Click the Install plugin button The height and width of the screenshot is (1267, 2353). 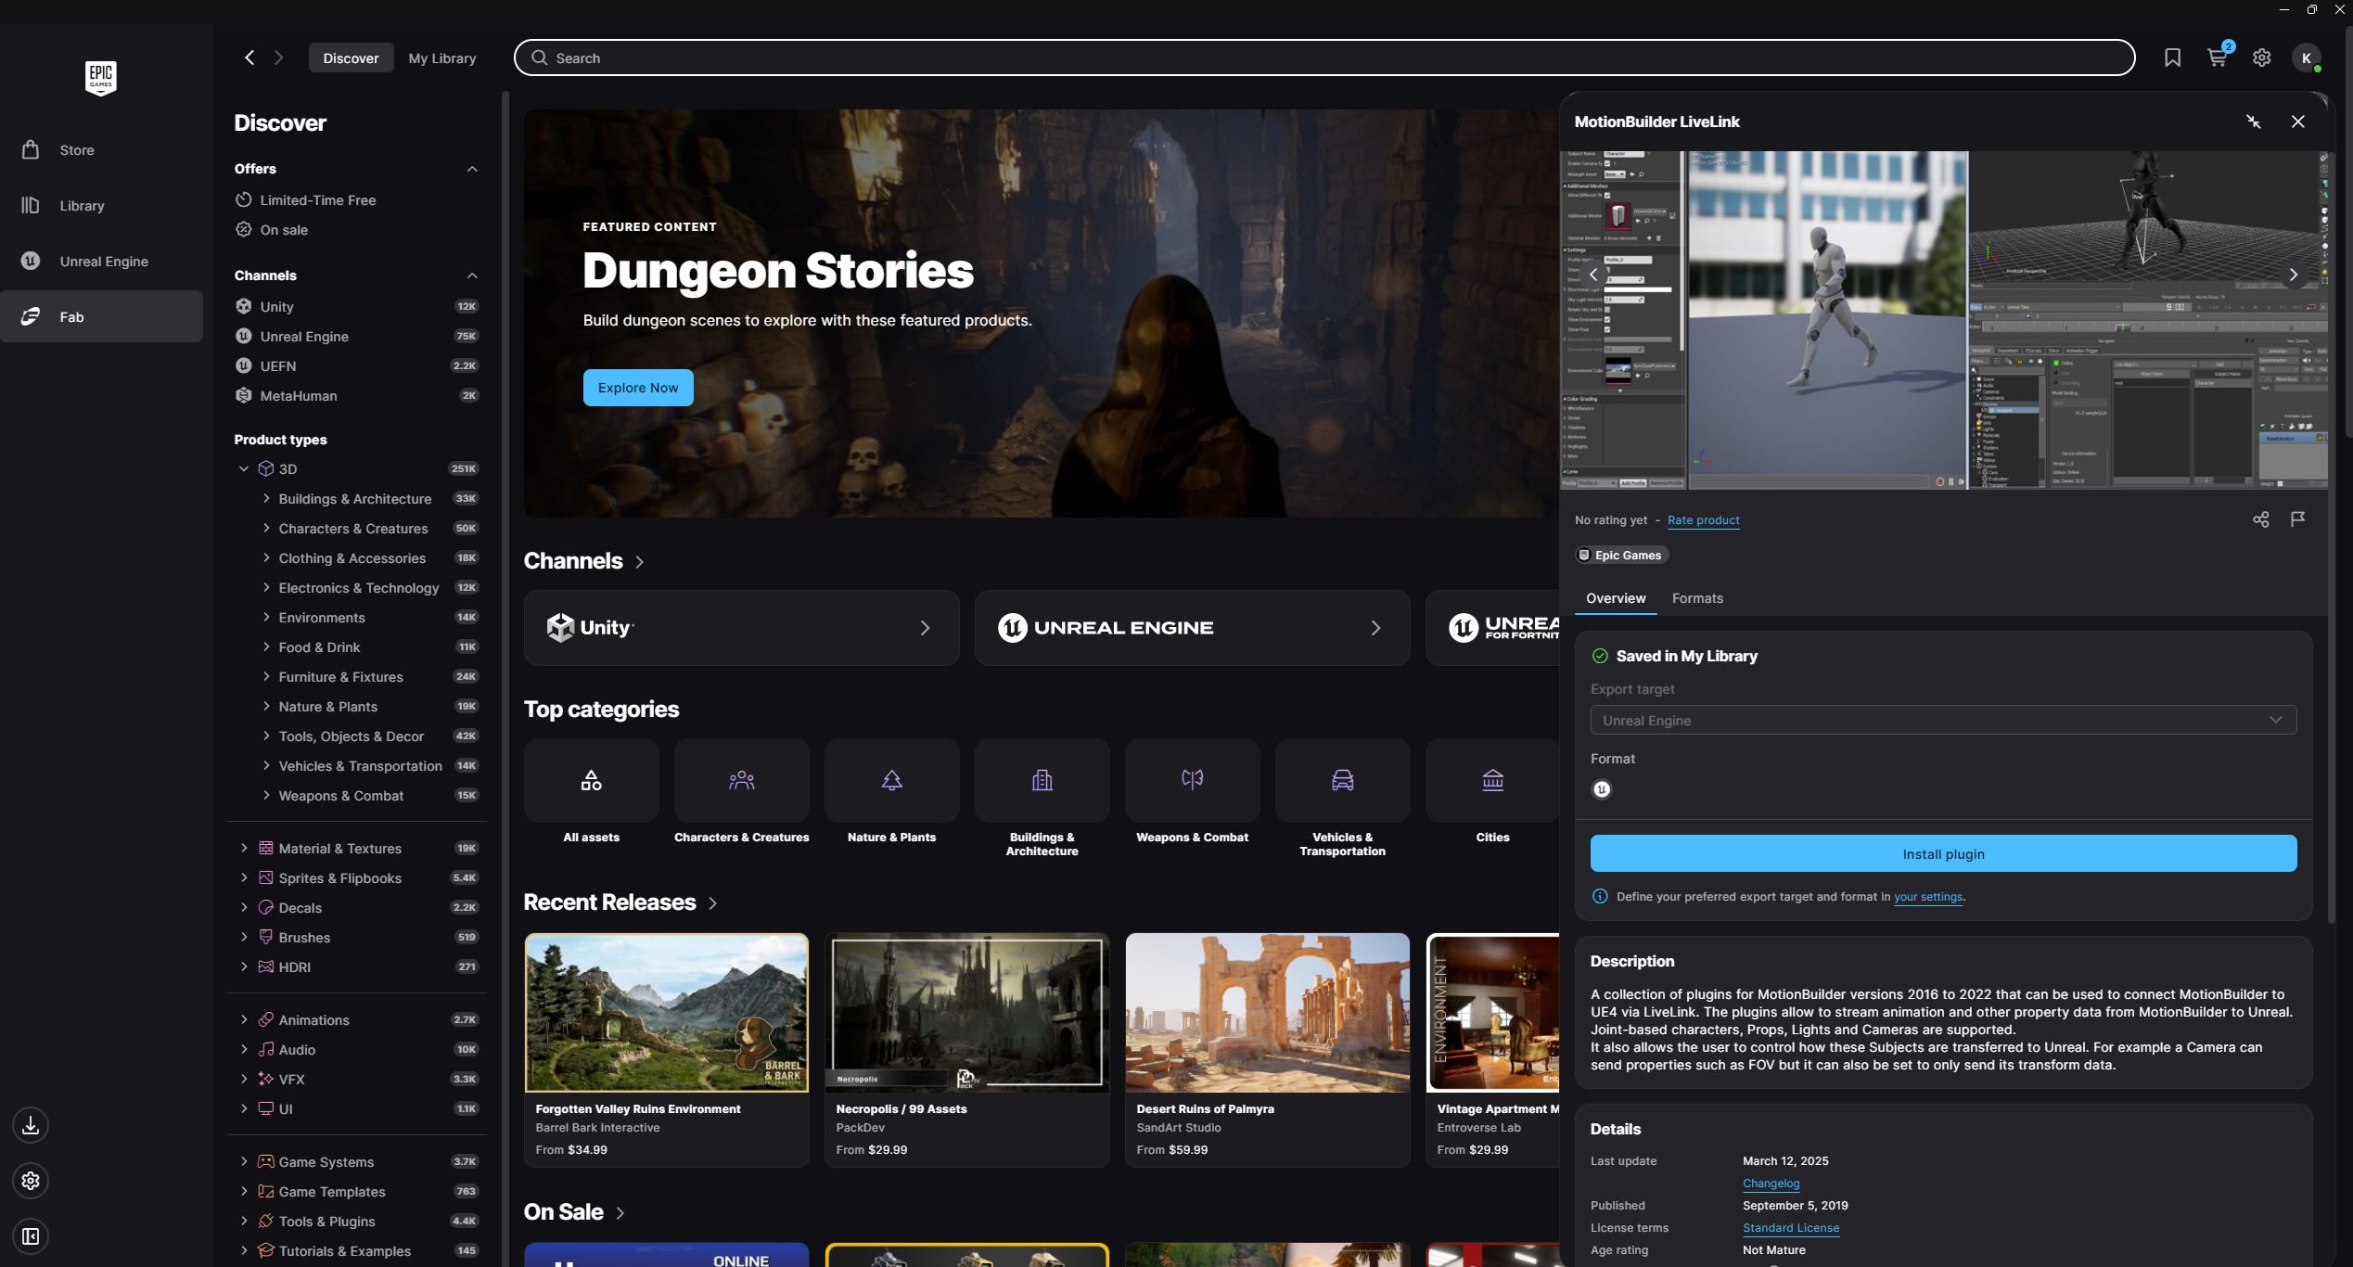click(x=1943, y=854)
